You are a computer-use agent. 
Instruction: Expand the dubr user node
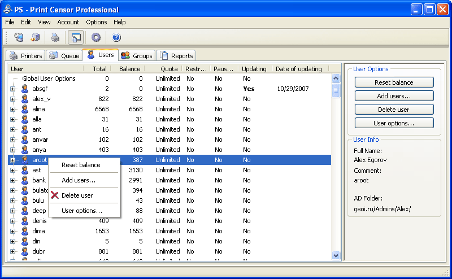(x=12, y=252)
